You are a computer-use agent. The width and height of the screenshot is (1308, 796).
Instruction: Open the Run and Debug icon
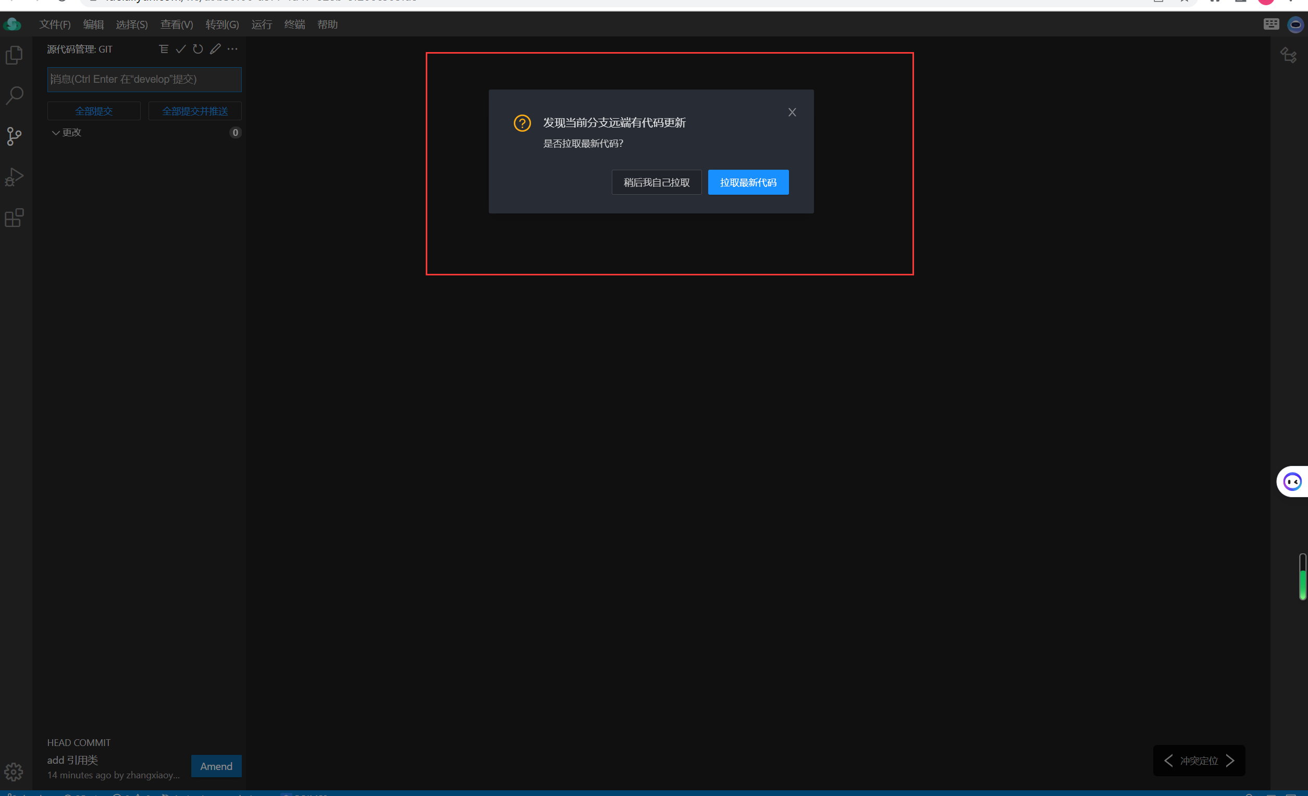[x=15, y=177]
